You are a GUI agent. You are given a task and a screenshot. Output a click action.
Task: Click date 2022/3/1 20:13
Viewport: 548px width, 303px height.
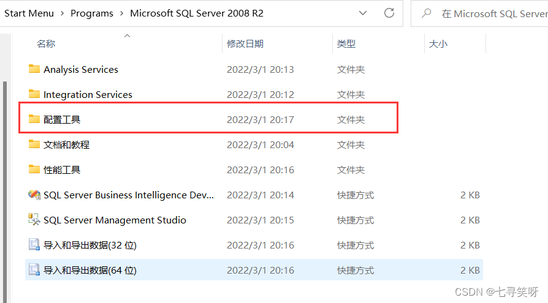(x=261, y=69)
